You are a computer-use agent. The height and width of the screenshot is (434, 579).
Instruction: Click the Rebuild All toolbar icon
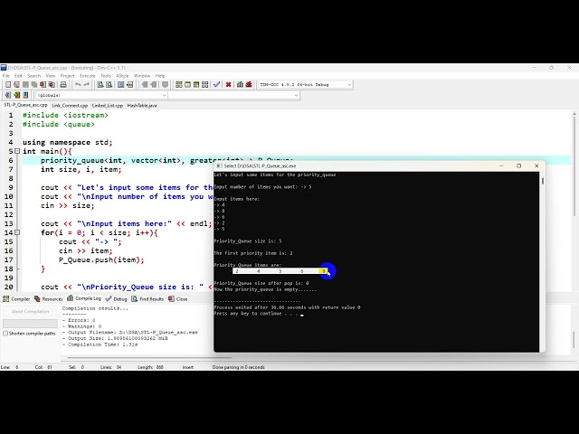pyautogui.click(x=205, y=84)
